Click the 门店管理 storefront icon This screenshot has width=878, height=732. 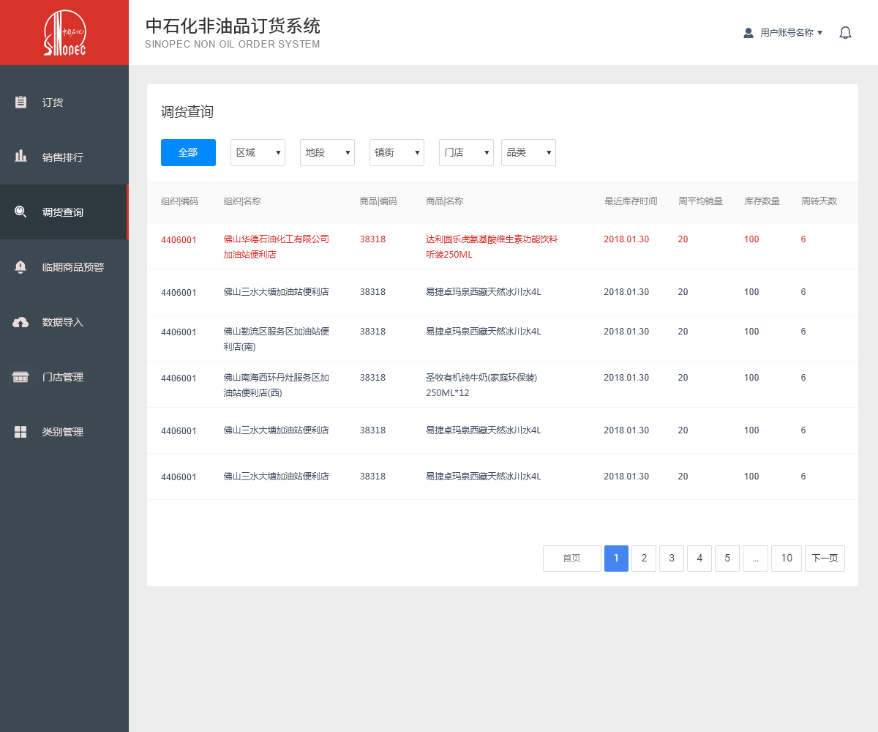click(21, 377)
